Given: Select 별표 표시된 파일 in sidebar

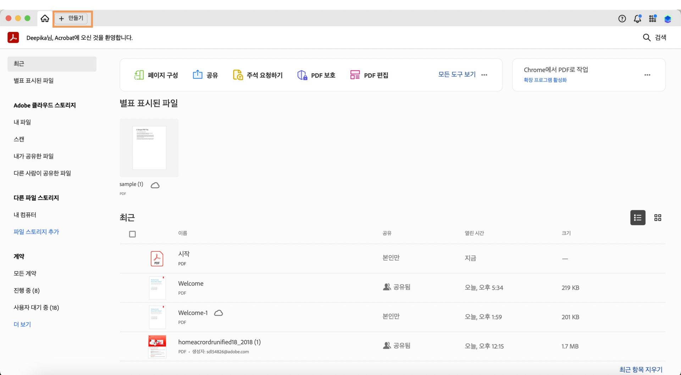Looking at the screenshot, I should tap(34, 81).
